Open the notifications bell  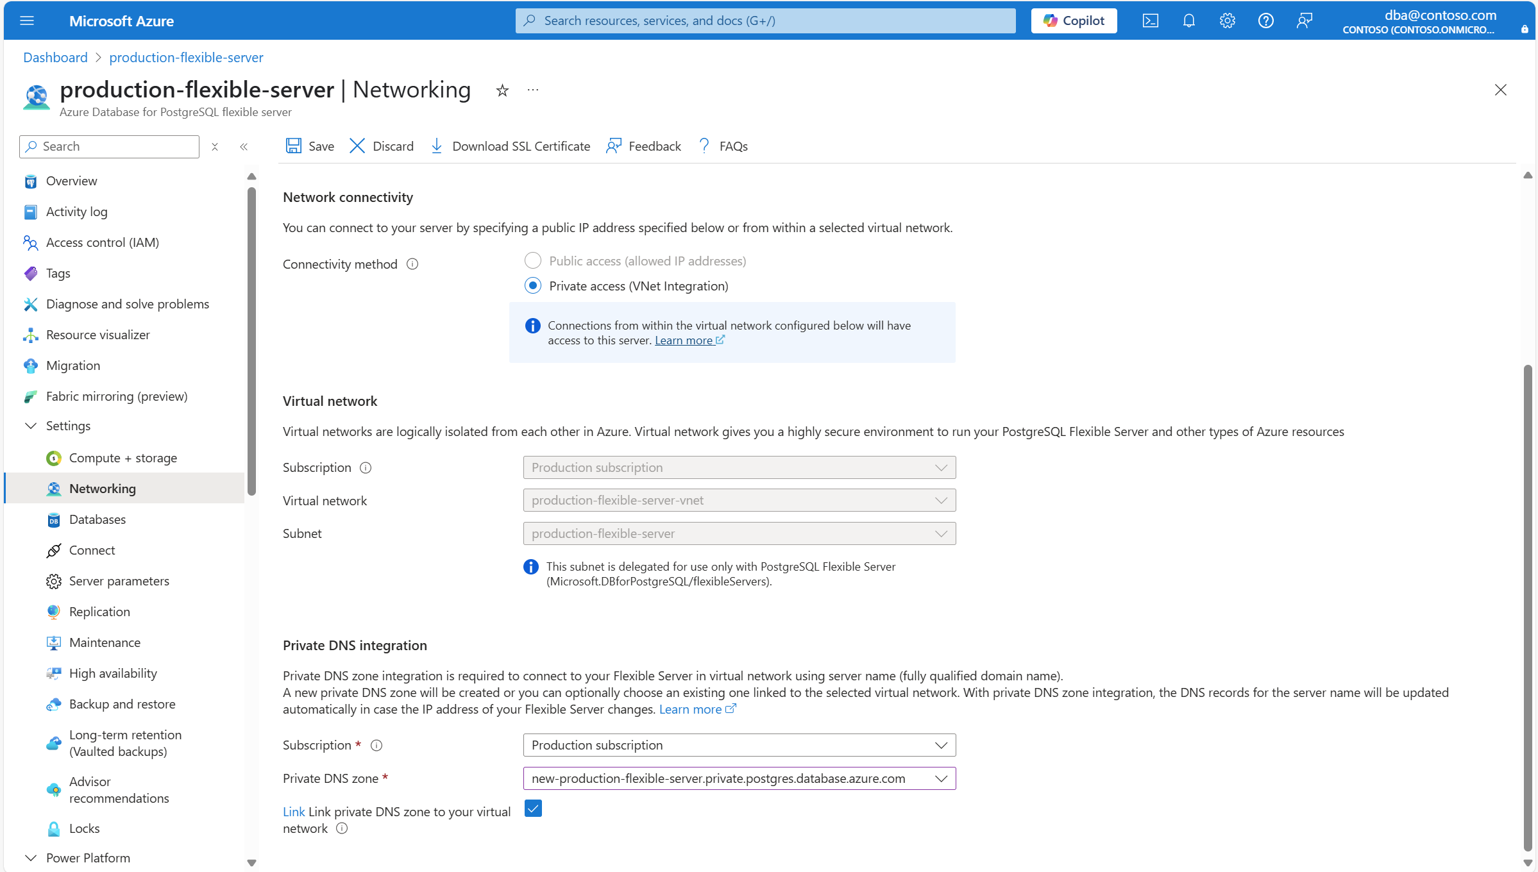[1188, 21]
